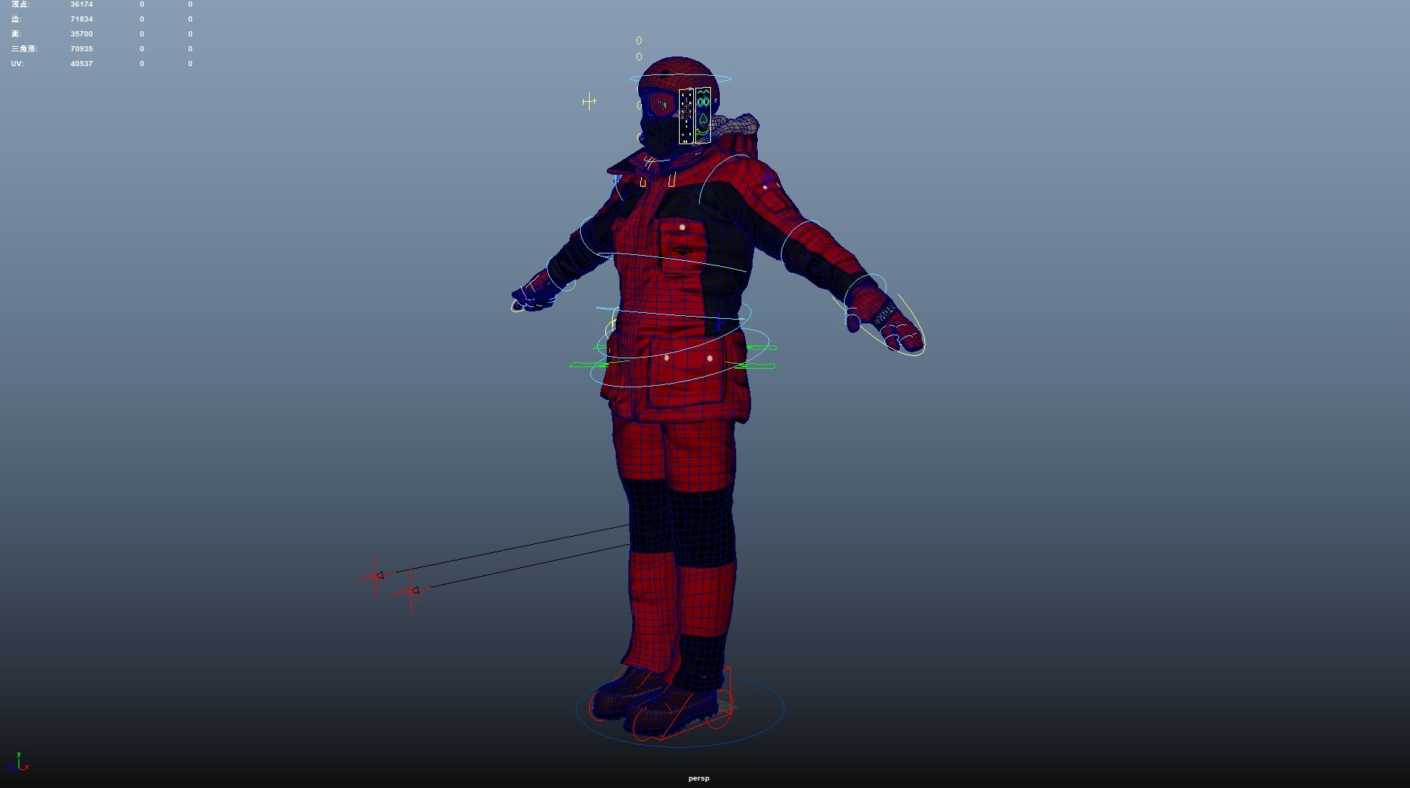Select the farther red knee pole-vector locator
Image resolution: width=1410 pixels, height=788 pixels.
point(376,575)
